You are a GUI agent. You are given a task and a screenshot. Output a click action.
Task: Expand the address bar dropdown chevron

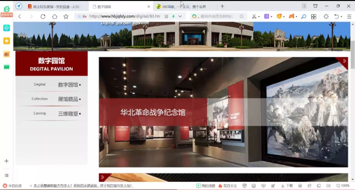click(x=180, y=16)
